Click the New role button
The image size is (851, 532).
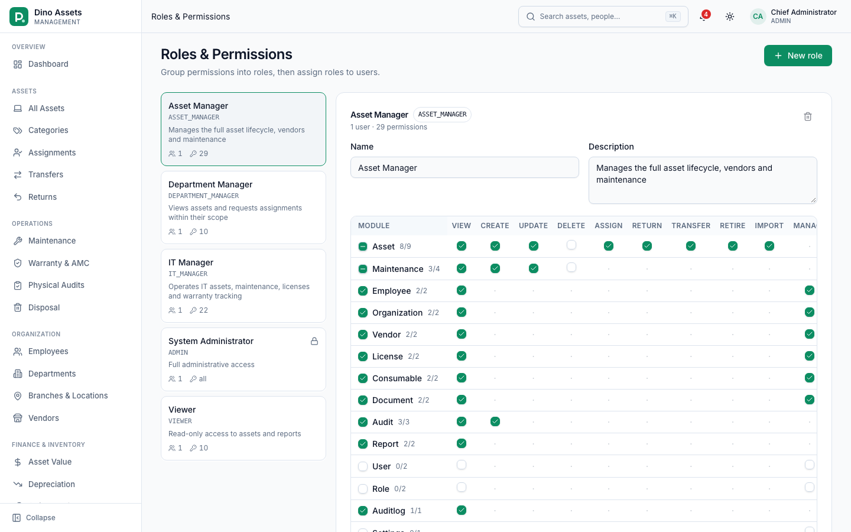point(798,56)
